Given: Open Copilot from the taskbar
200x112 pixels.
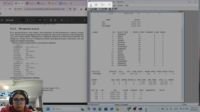Looking at the screenshot, I should tap(89, 109).
